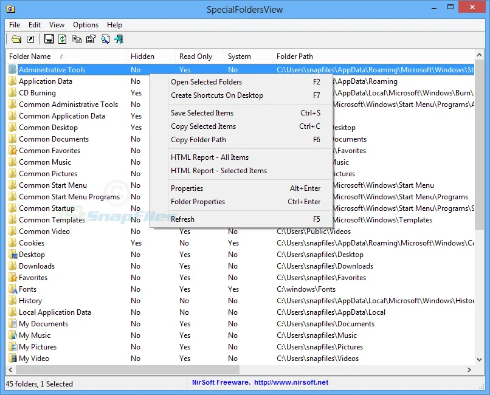Click the Fonts folder icon
This screenshot has height=395, width=490.
click(13, 289)
